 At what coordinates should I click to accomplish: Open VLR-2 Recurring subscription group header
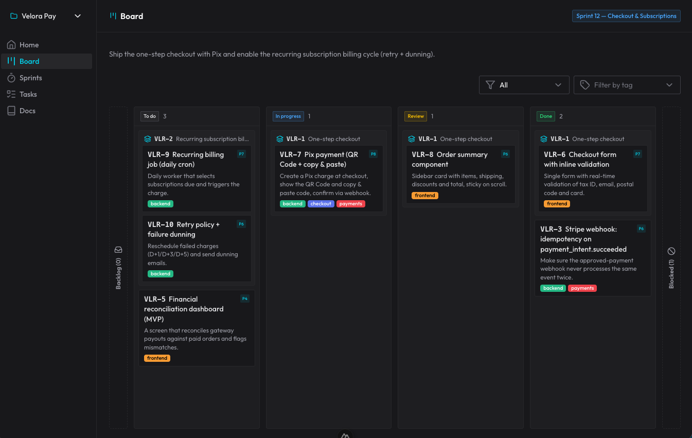point(197,139)
